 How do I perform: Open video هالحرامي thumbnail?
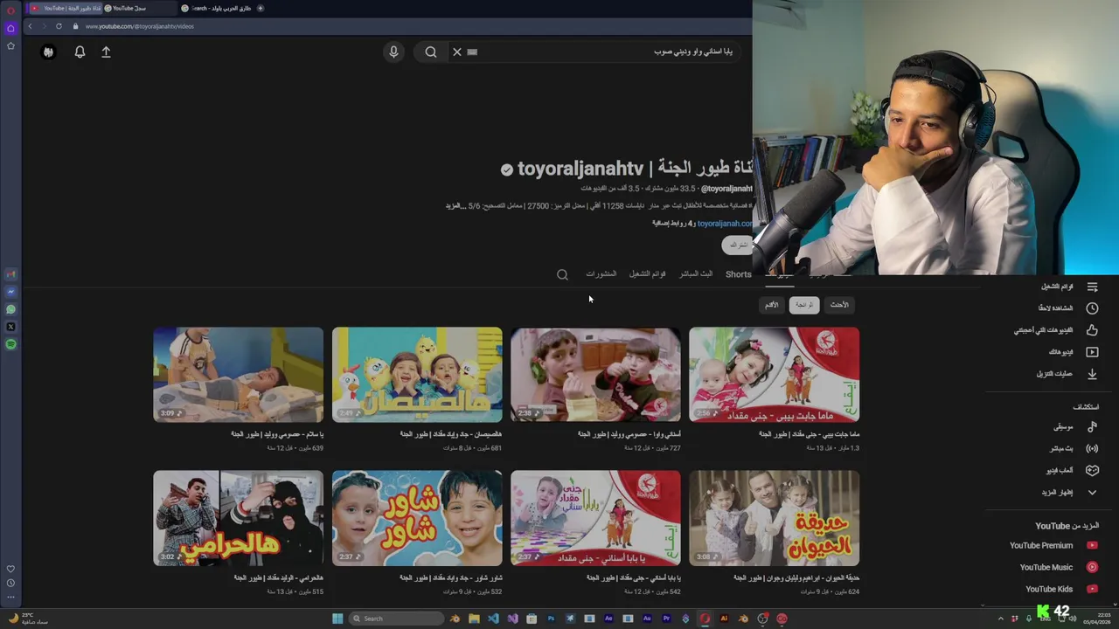click(x=238, y=518)
